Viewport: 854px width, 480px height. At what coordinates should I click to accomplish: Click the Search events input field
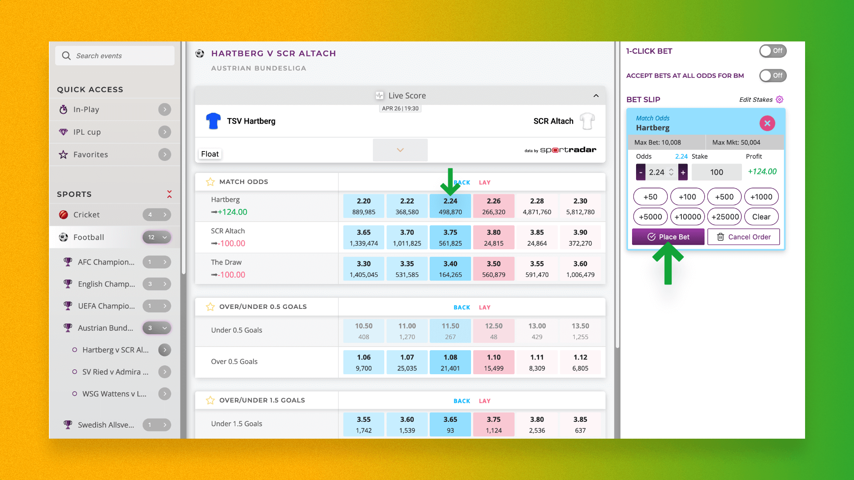(x=116, y=55)
